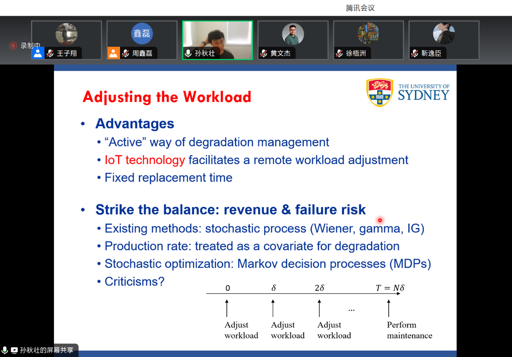Click the screen share icon at bottom left
This screenshot has height=357, width=512.
point(14,350)
